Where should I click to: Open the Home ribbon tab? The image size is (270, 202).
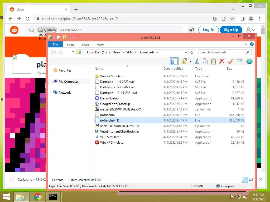[70, 45]
